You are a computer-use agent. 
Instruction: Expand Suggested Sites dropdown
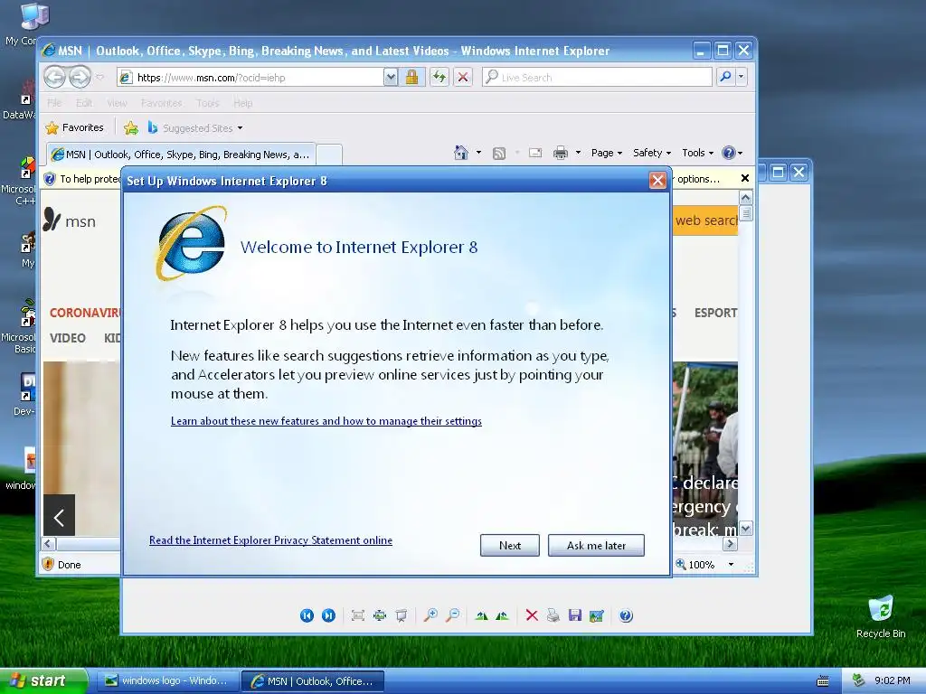(240, 128)
